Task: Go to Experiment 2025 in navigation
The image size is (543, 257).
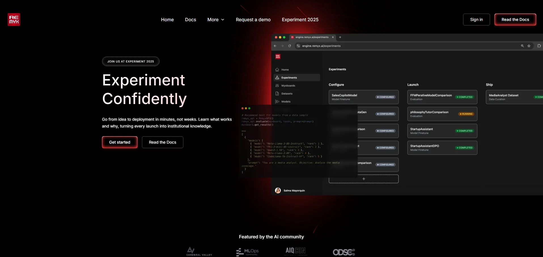Action: click(300, 20)
